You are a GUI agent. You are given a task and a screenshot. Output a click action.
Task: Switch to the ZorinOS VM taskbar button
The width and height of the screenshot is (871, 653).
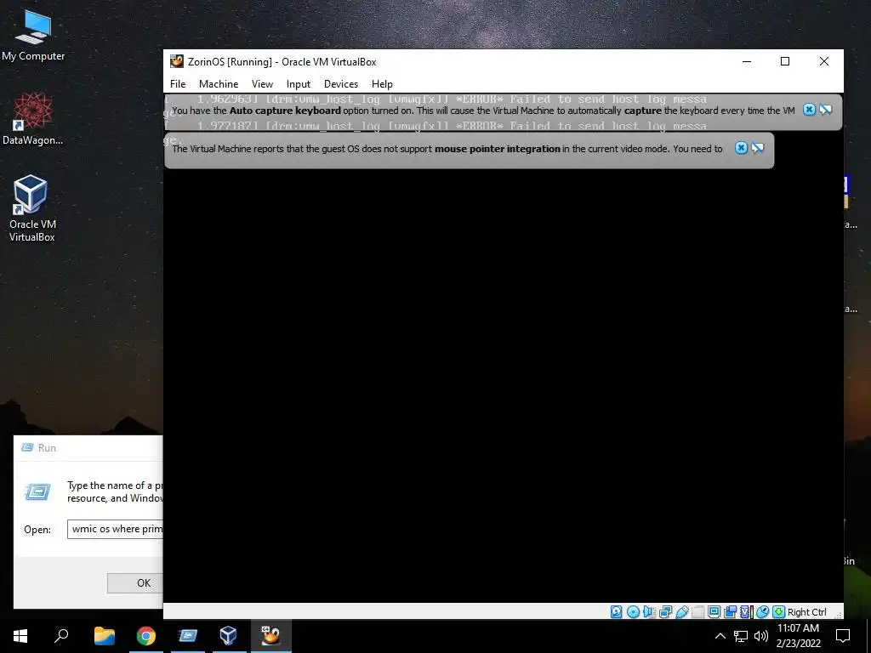tap(270, 636)
